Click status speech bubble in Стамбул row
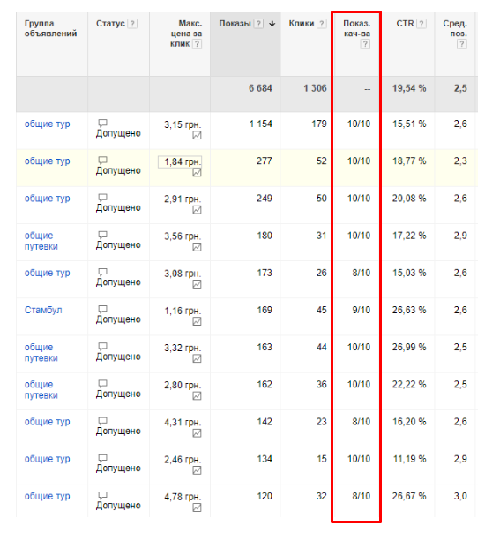This screenshot has height=533, width=485. [x=102, y=309]
